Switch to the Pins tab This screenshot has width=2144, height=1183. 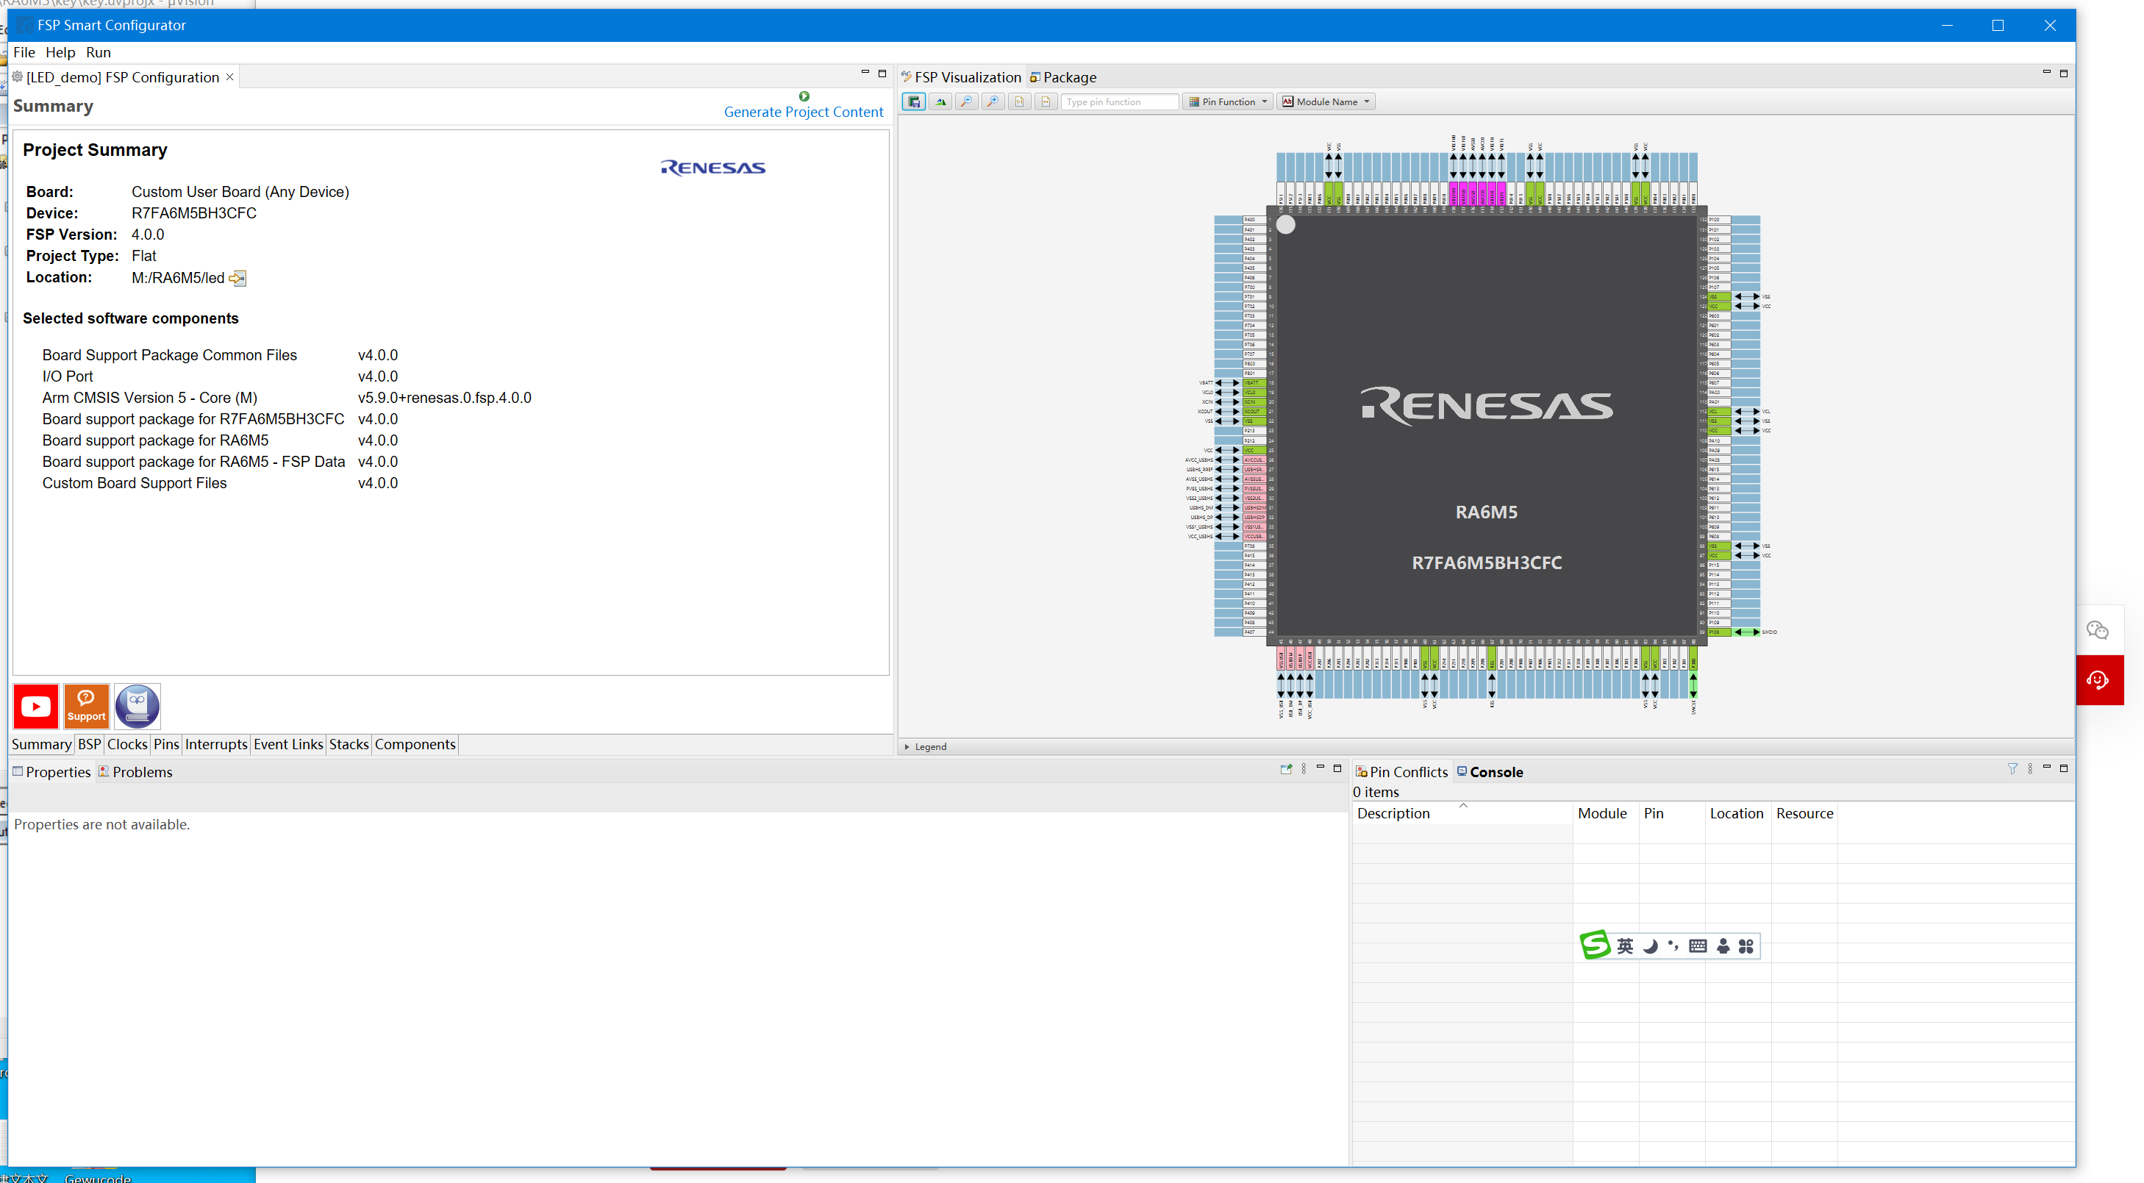click(x=166, y=744)
